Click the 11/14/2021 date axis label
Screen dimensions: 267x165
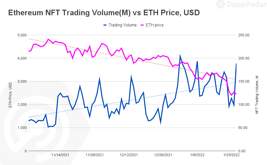click(60, 155)
